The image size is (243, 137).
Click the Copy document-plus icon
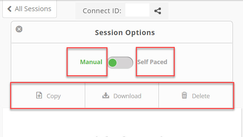coord(39,95)
